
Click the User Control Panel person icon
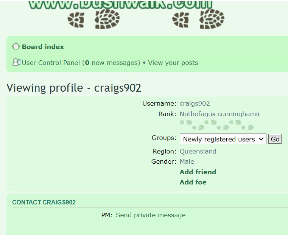coord(17,62)
